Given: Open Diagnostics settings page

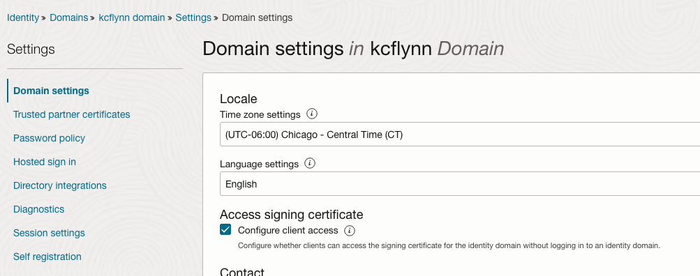Looking at the screenshot, I should click(39, 209).
